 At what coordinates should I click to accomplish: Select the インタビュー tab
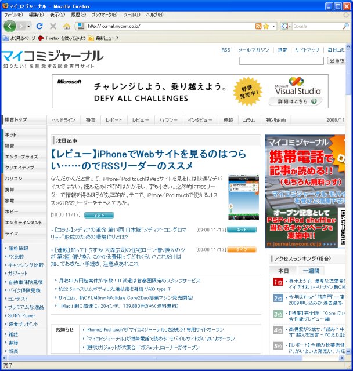pos(200,120)
